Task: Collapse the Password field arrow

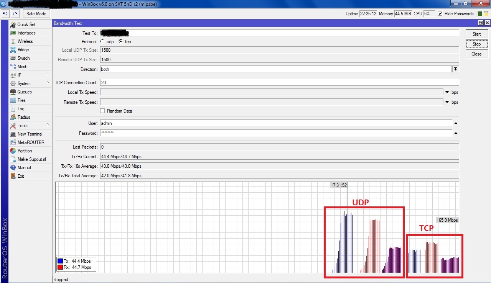Action: [456, 133]
